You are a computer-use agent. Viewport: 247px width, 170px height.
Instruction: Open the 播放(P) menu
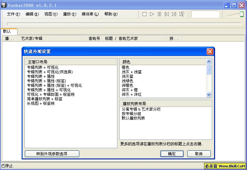tap(69, 14)
